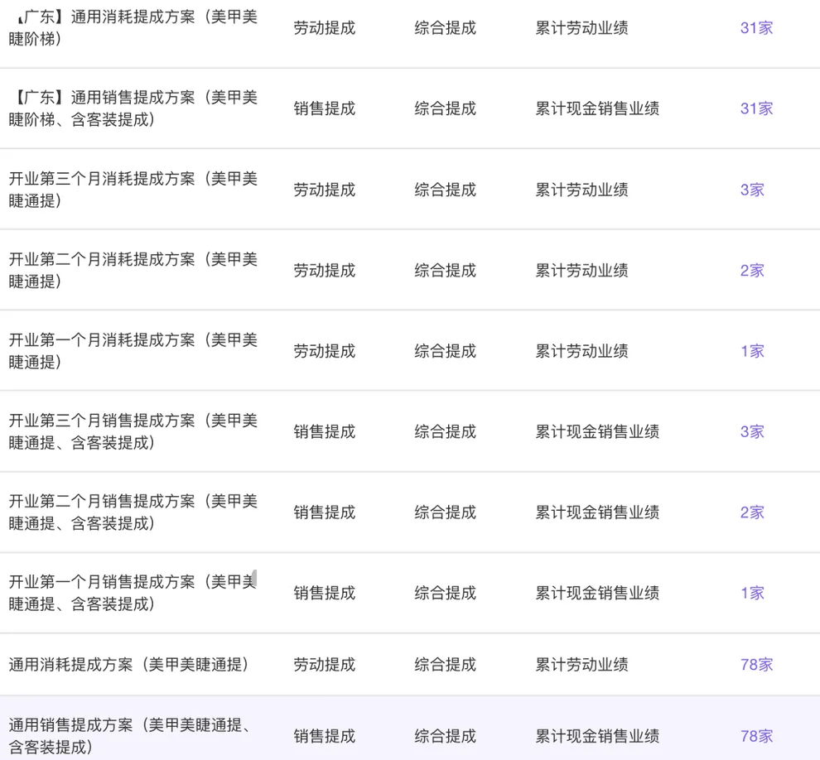Click 3家 next to 开业第三个月消耗提成方案
This screenshot has height=760, width=820.
pyautogui.click(x=750, y=189)
